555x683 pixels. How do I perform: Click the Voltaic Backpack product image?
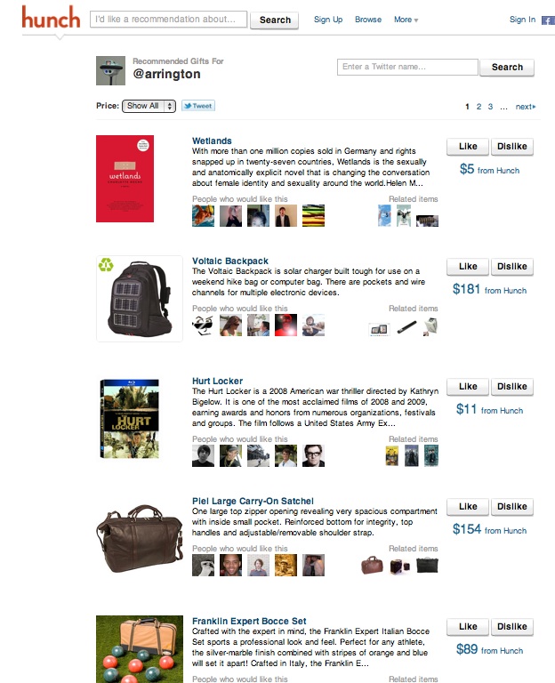coord(140,299)
